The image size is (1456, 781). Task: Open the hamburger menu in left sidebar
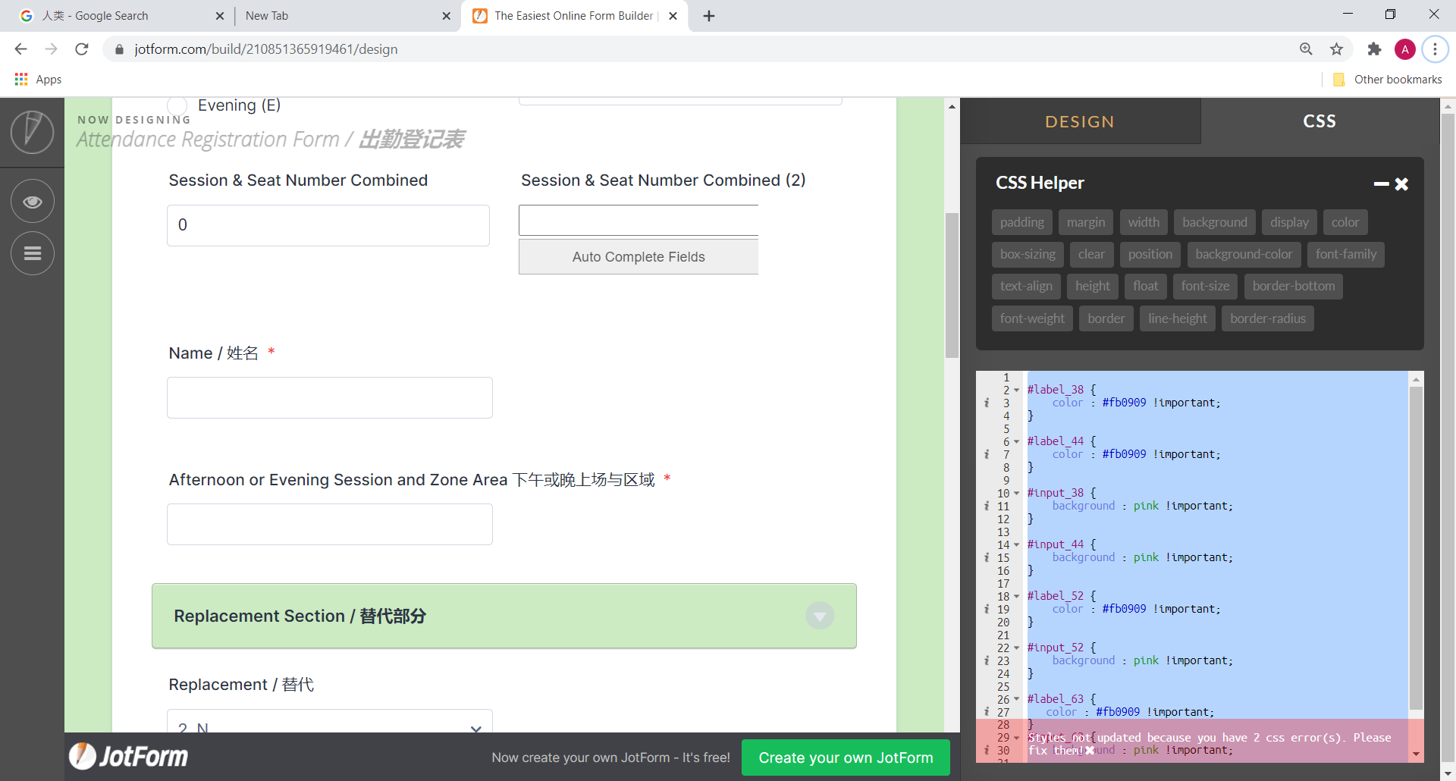[x=32, y=253]
